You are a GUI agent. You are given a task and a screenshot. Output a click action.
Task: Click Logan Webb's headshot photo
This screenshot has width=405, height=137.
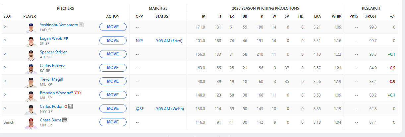31,41
